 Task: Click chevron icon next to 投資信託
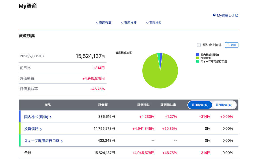coord(41,129)
